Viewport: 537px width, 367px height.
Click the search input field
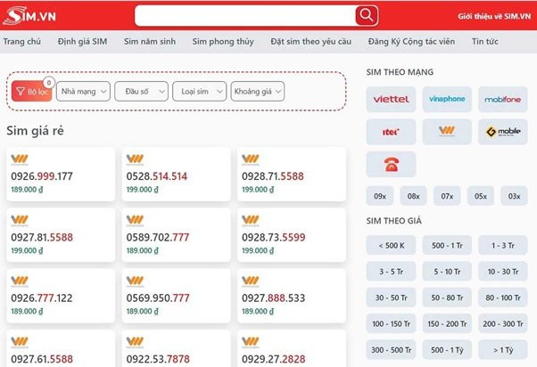coord(244,15)
